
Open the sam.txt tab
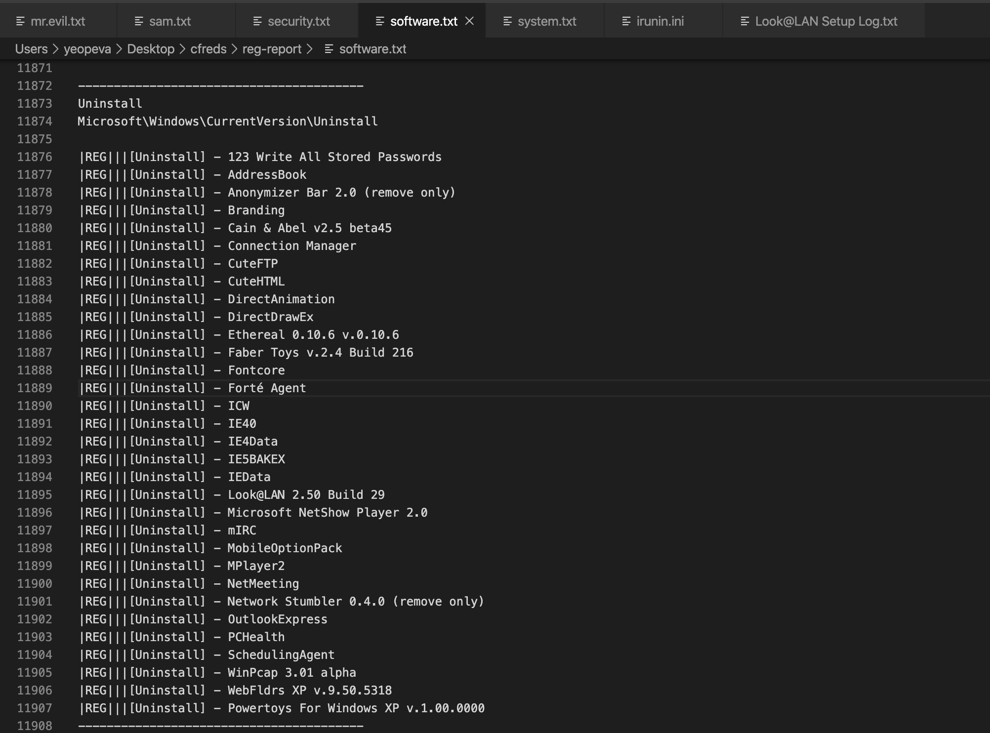[x=170, y=21]
